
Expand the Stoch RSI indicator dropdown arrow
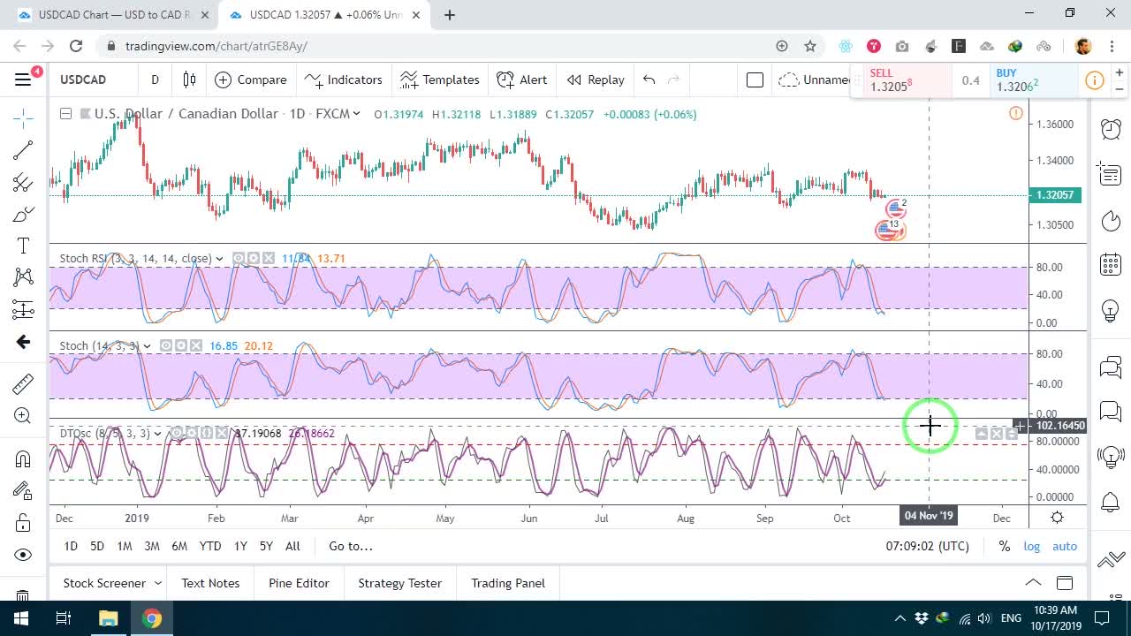pyautogui.click(x=219, y=259)
